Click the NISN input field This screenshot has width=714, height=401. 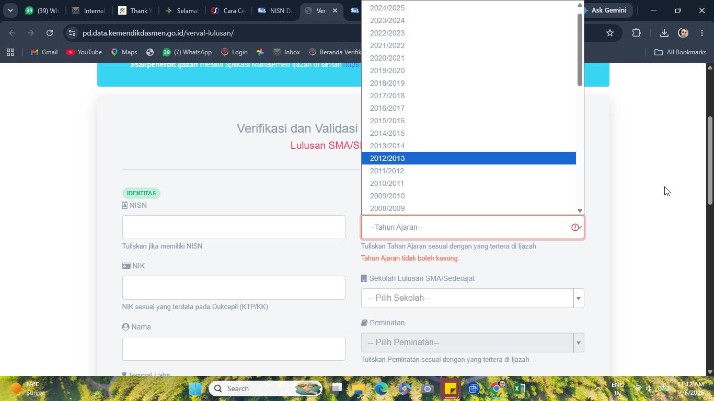click(x=234, y=227)
